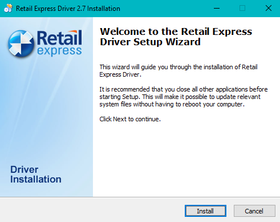Click the title "Retail Express Driver 2.7 Installation"

click(68, 9)
